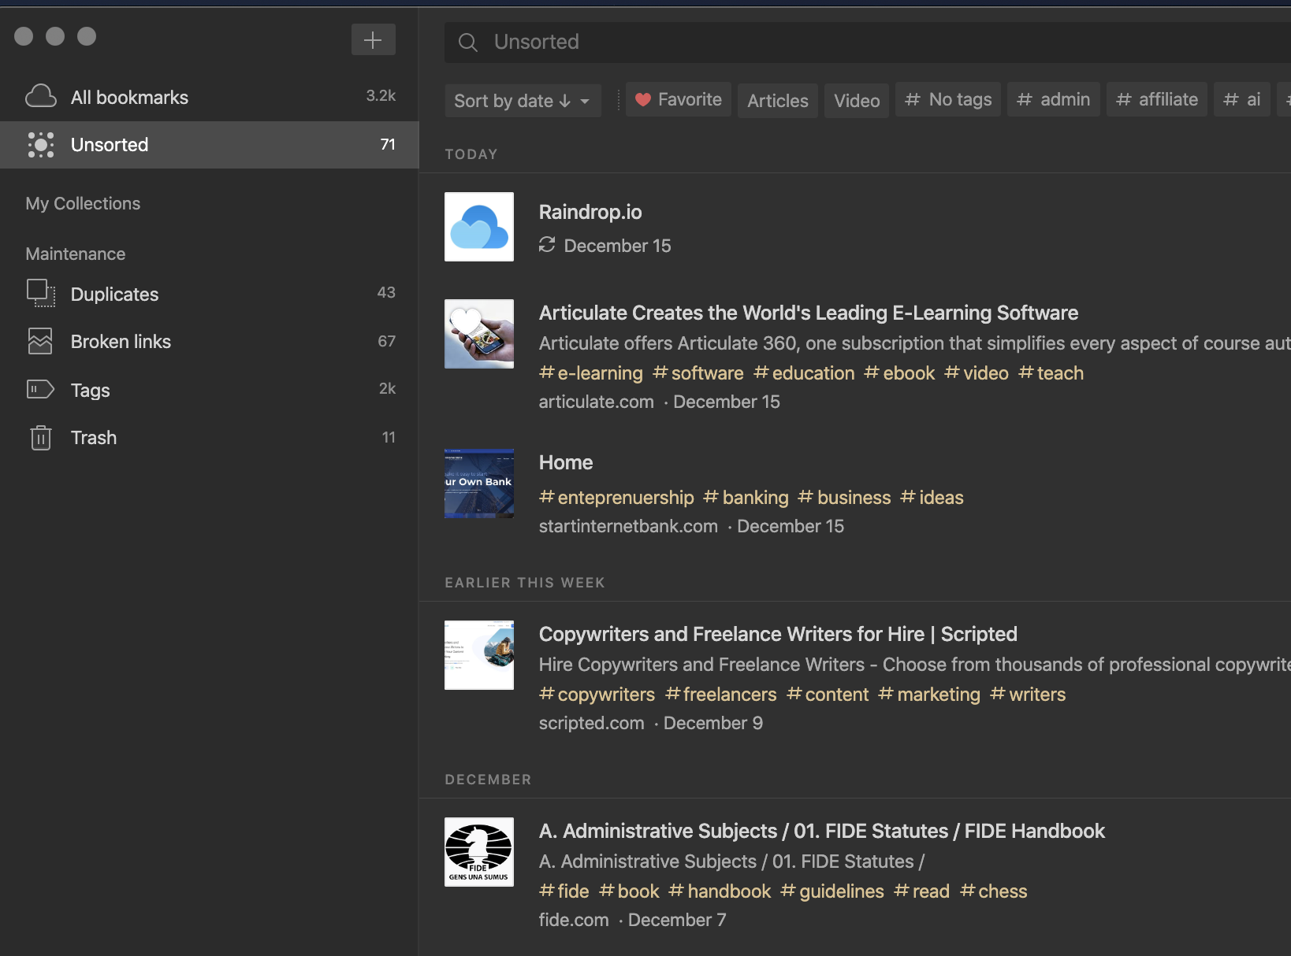Open the Broken links icon
Screen dimensions: 1291x956
tap(40, 341)
